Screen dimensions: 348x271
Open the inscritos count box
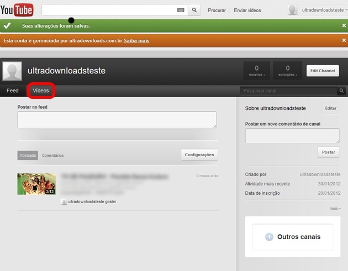pos(256,71)
